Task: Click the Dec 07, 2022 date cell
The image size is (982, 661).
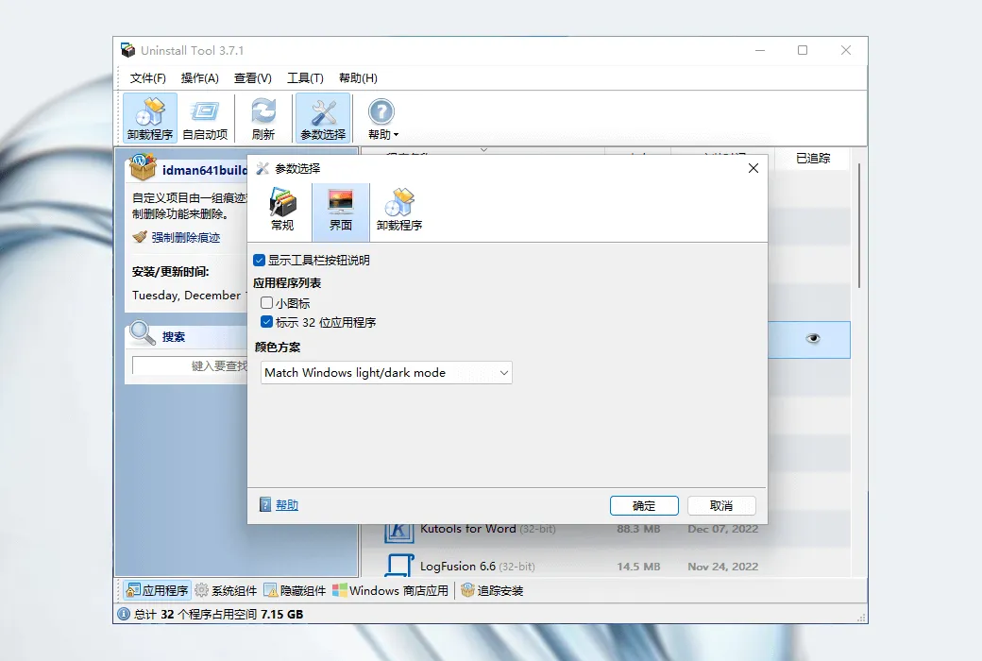Action: (722, 529)
